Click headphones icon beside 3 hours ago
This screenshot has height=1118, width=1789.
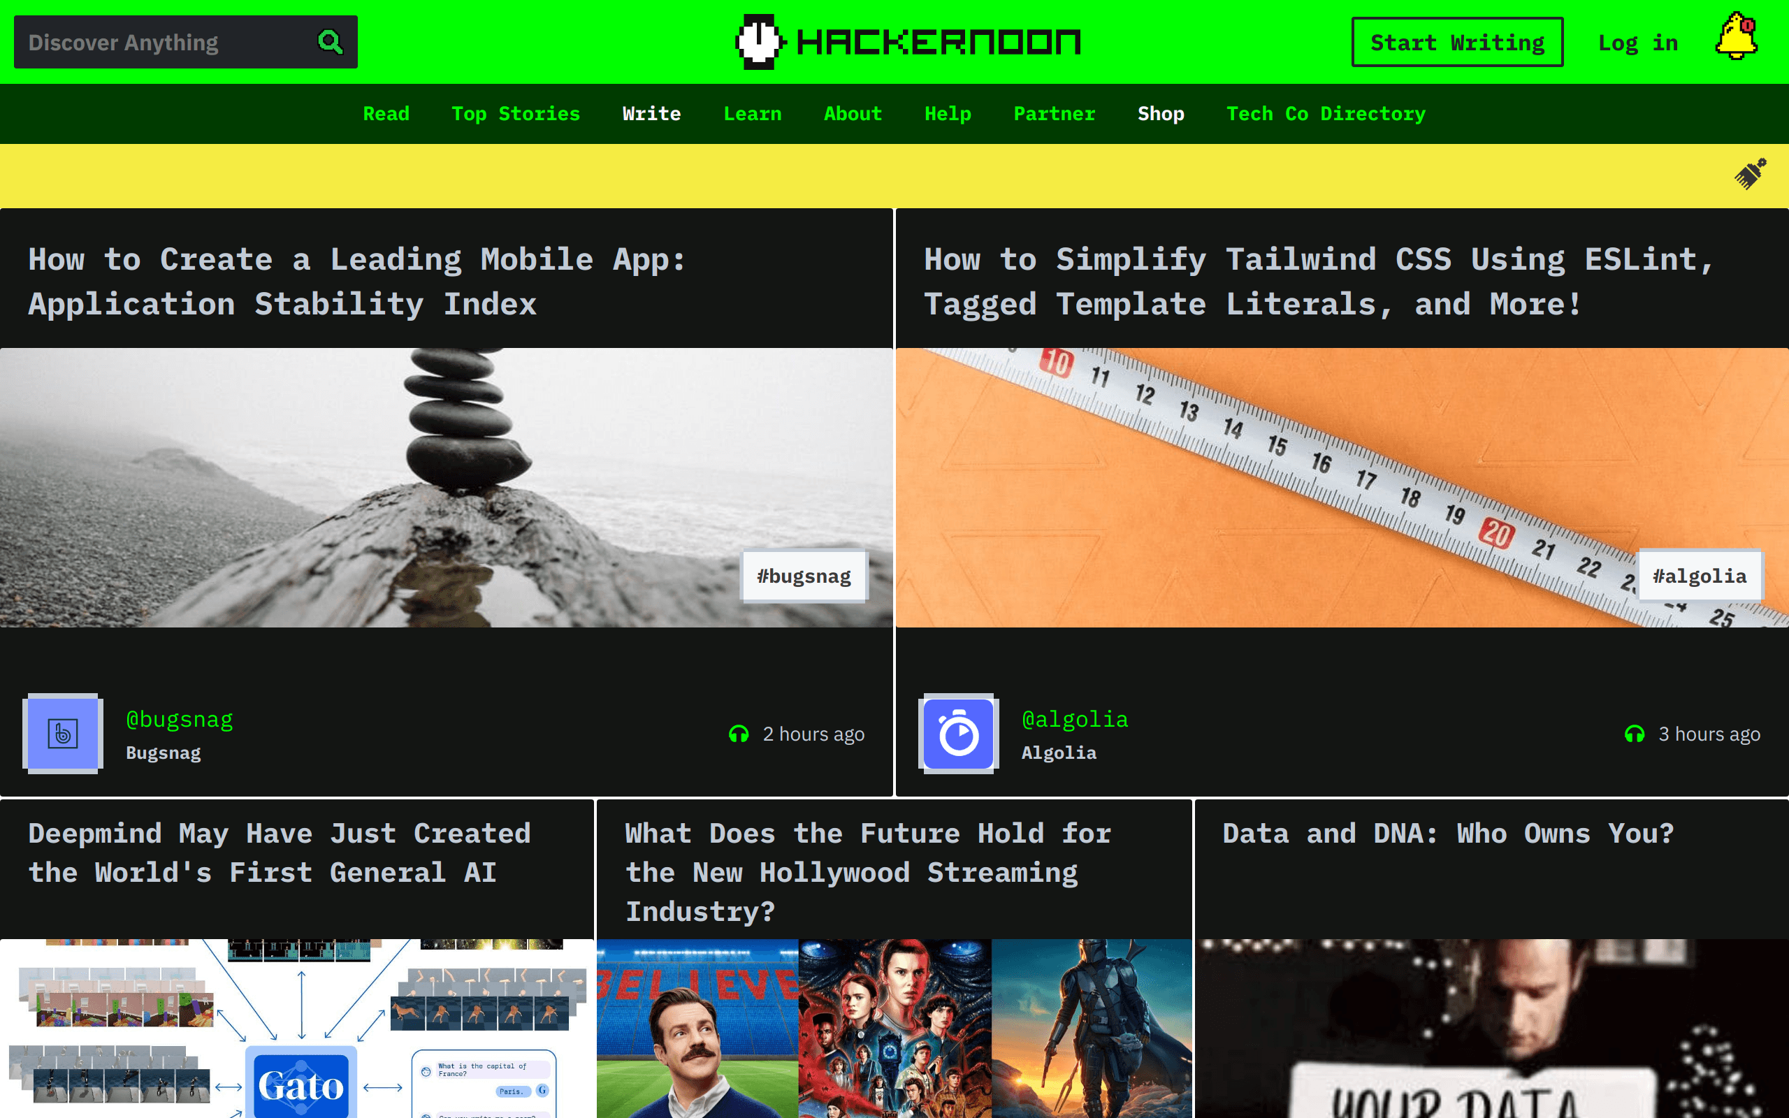tap(1635, 734)
